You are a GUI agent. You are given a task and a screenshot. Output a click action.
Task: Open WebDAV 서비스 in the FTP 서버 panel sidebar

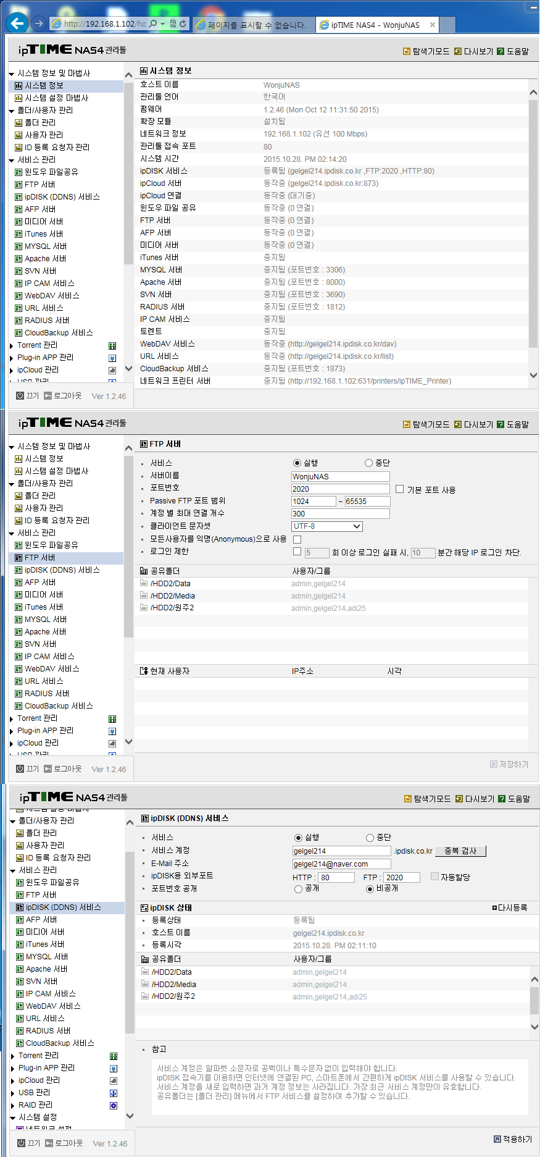[x=52, y=668]
